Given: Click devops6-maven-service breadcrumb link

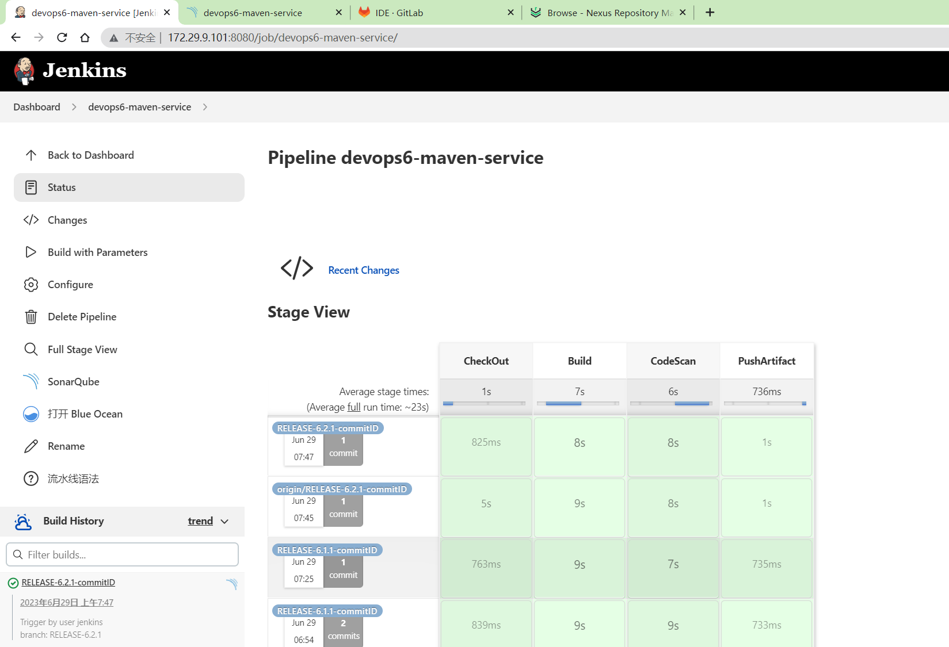Looking at the screenshot, I should click(140, 107).
